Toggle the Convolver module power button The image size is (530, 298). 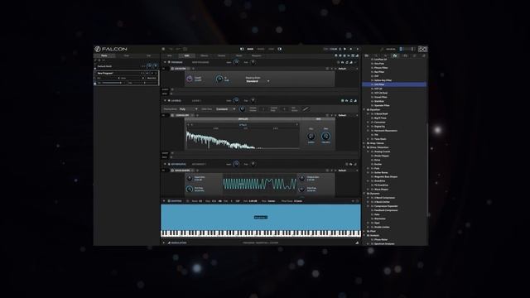click(x=172, y=115)
